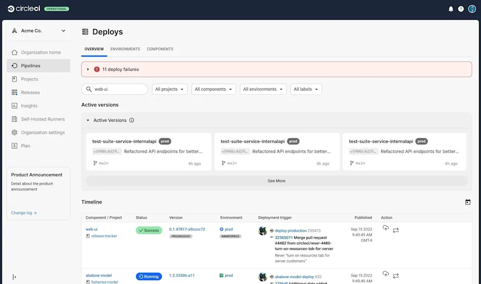481x284 pixels.
Task: Open the help question mark icon
Action: 460,8
